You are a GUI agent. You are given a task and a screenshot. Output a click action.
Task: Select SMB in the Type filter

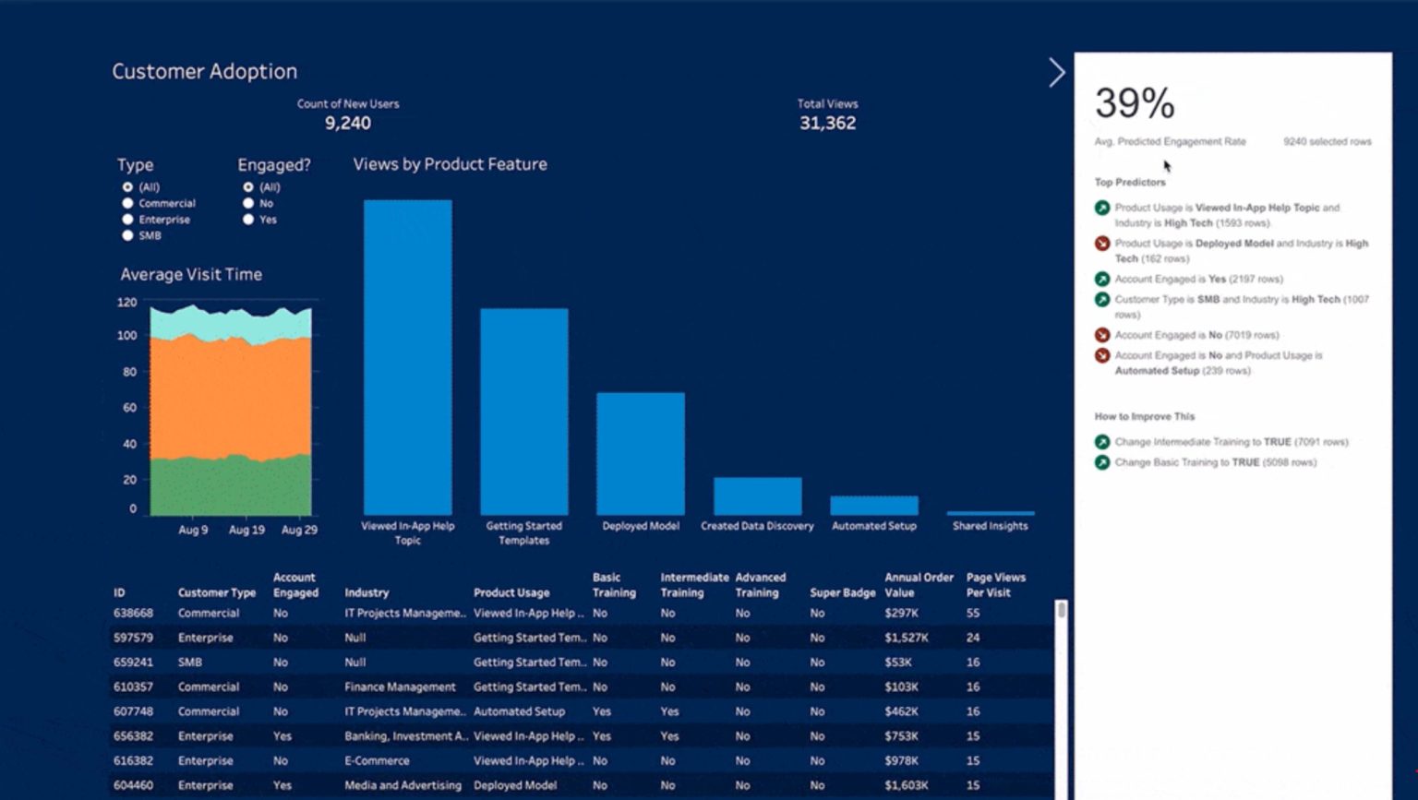point(127,235)
